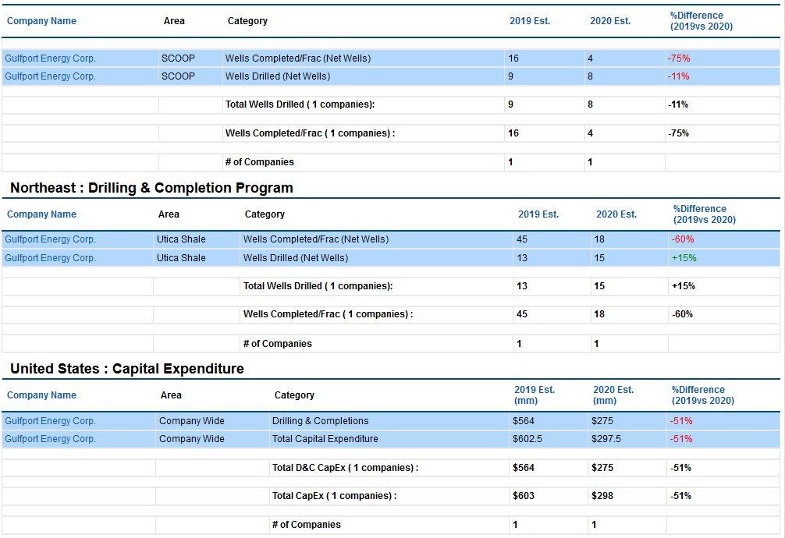Select 'Total CapEx (1 companies):' label
This screenshot has width=785, height=538.
335,496
